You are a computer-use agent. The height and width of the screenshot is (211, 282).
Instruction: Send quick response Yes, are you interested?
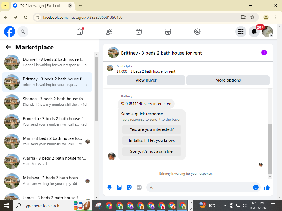[x=152, y=129]
